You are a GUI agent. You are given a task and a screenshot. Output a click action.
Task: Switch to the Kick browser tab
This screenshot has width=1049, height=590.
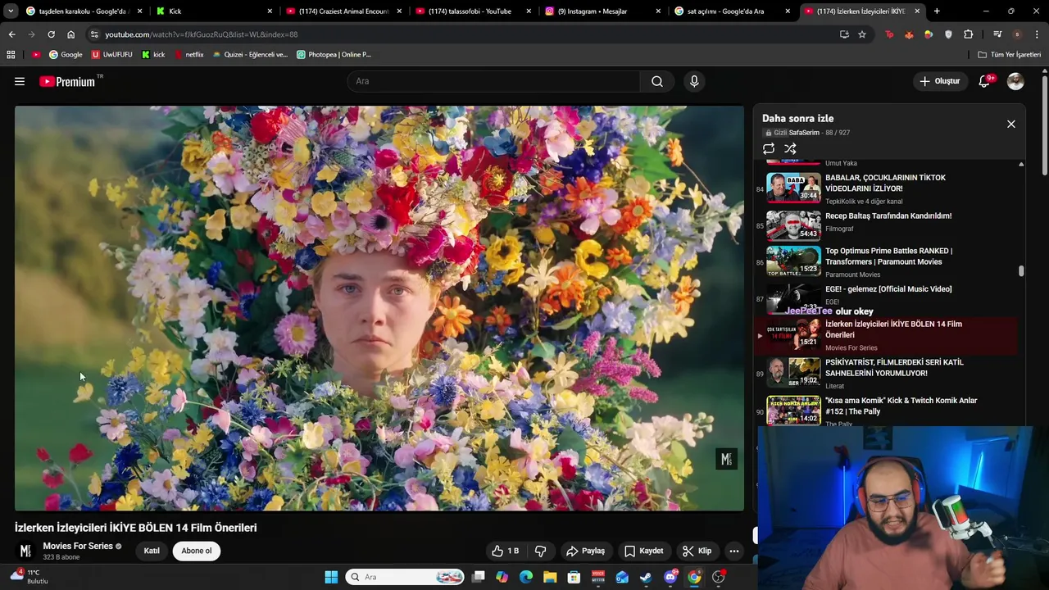pyautogui.click(x=213, y=11)
